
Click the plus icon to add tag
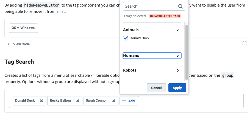[x=124, y=101]
